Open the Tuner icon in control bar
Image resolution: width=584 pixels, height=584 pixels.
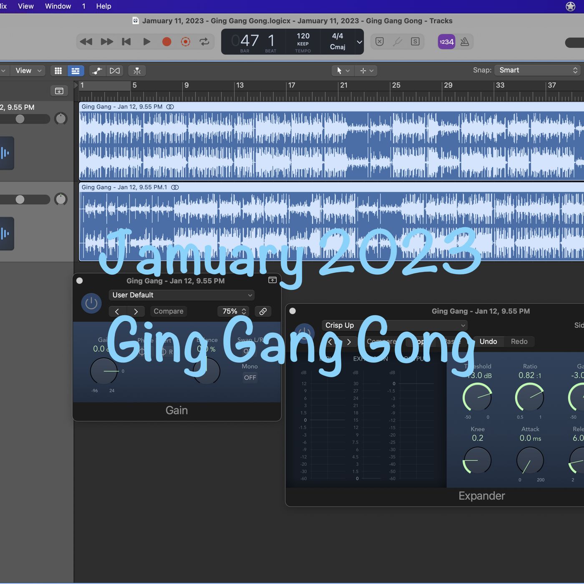[x=398, y=42]
